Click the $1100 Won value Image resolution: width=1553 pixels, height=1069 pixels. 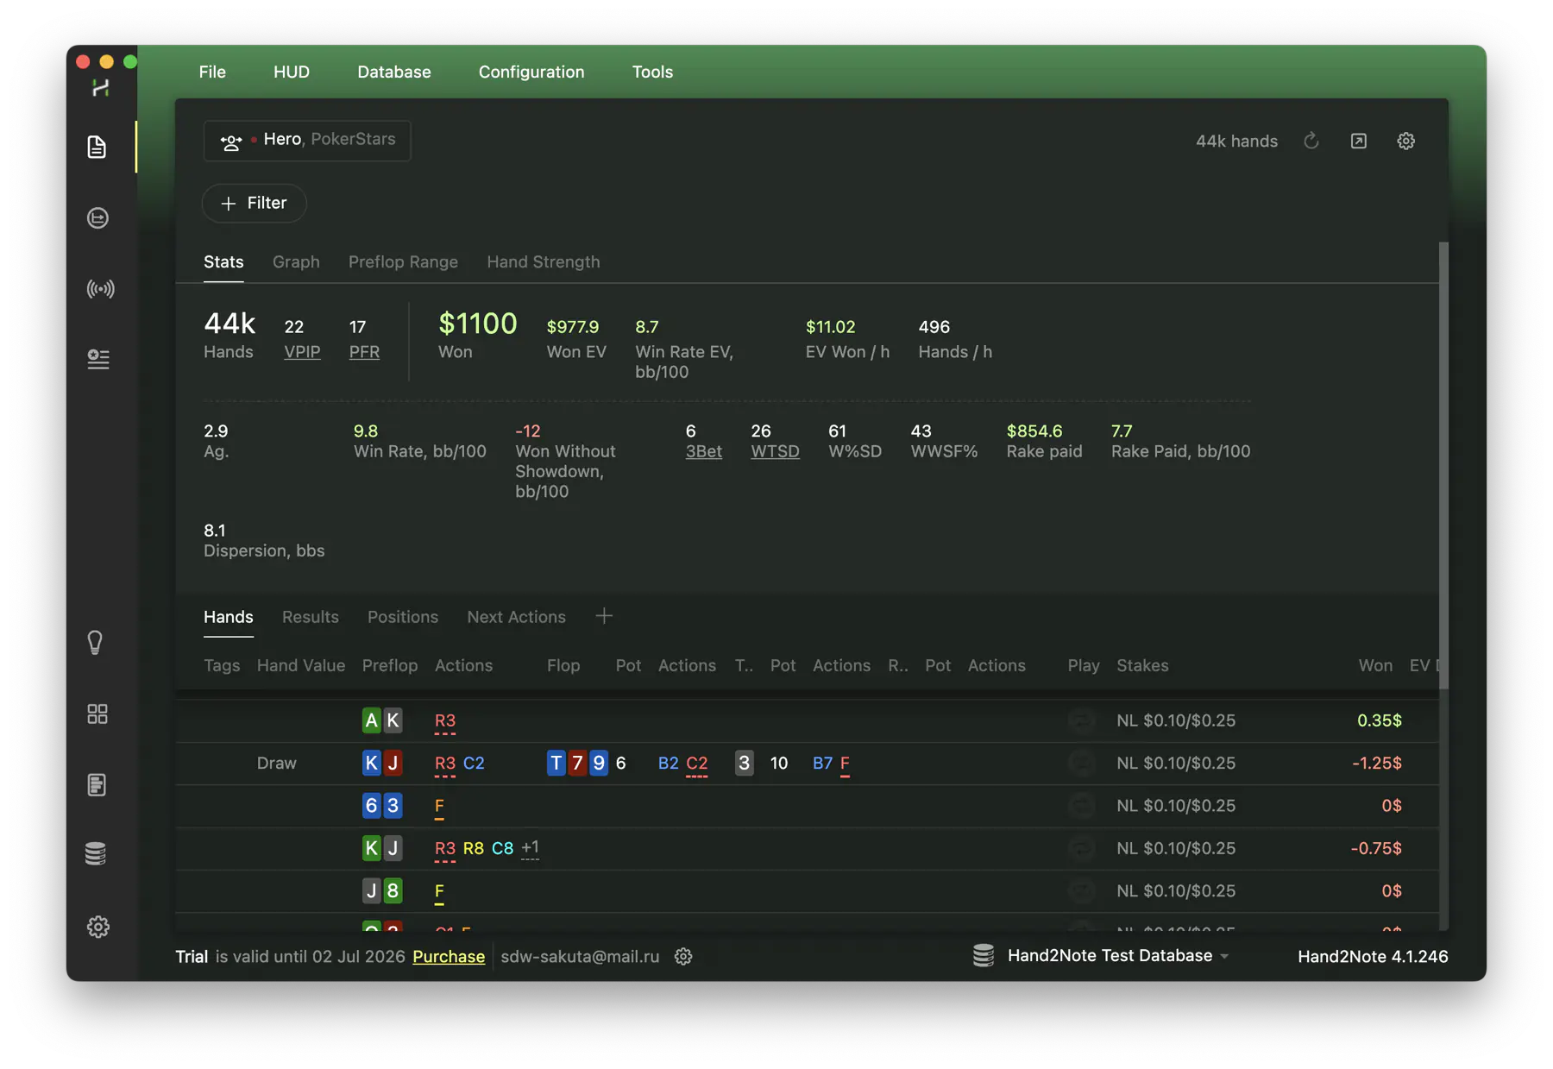pyautogui.click(x=478, y=324)
